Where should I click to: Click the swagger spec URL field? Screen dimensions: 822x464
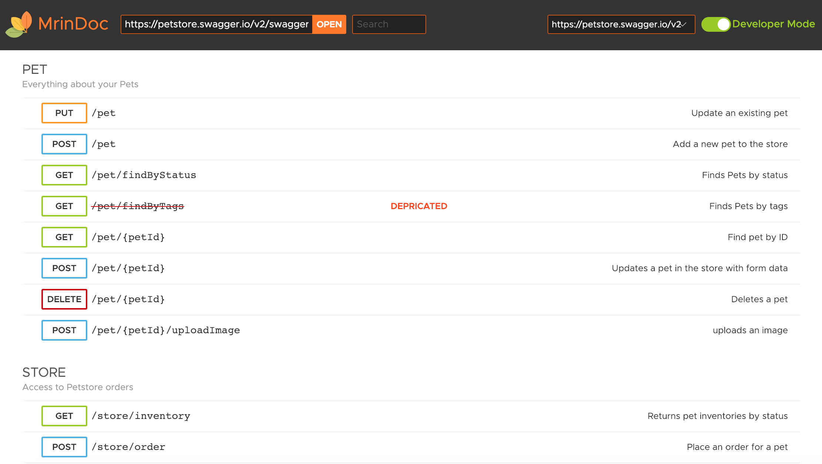tap(216, 24)
